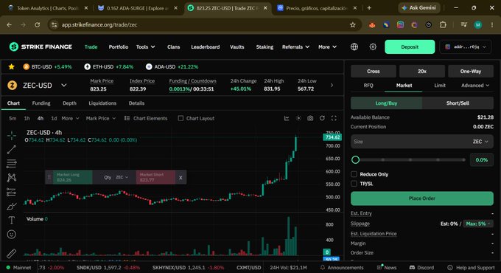Open Max 5% slippage dropdown
Viewport: 501px width, 273px height.
[x=478, y=224]
